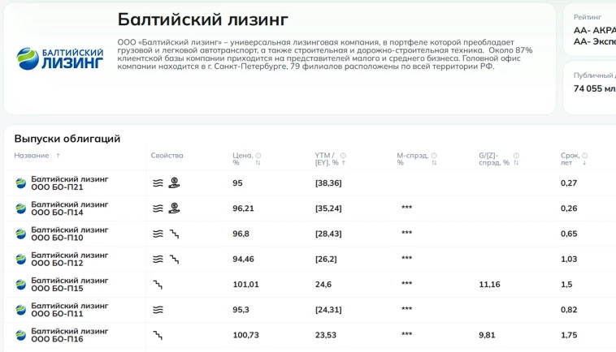The height and width of the screenshot is (352, 616).
Task: Sort table by Название column arrow
Action: 59,156
